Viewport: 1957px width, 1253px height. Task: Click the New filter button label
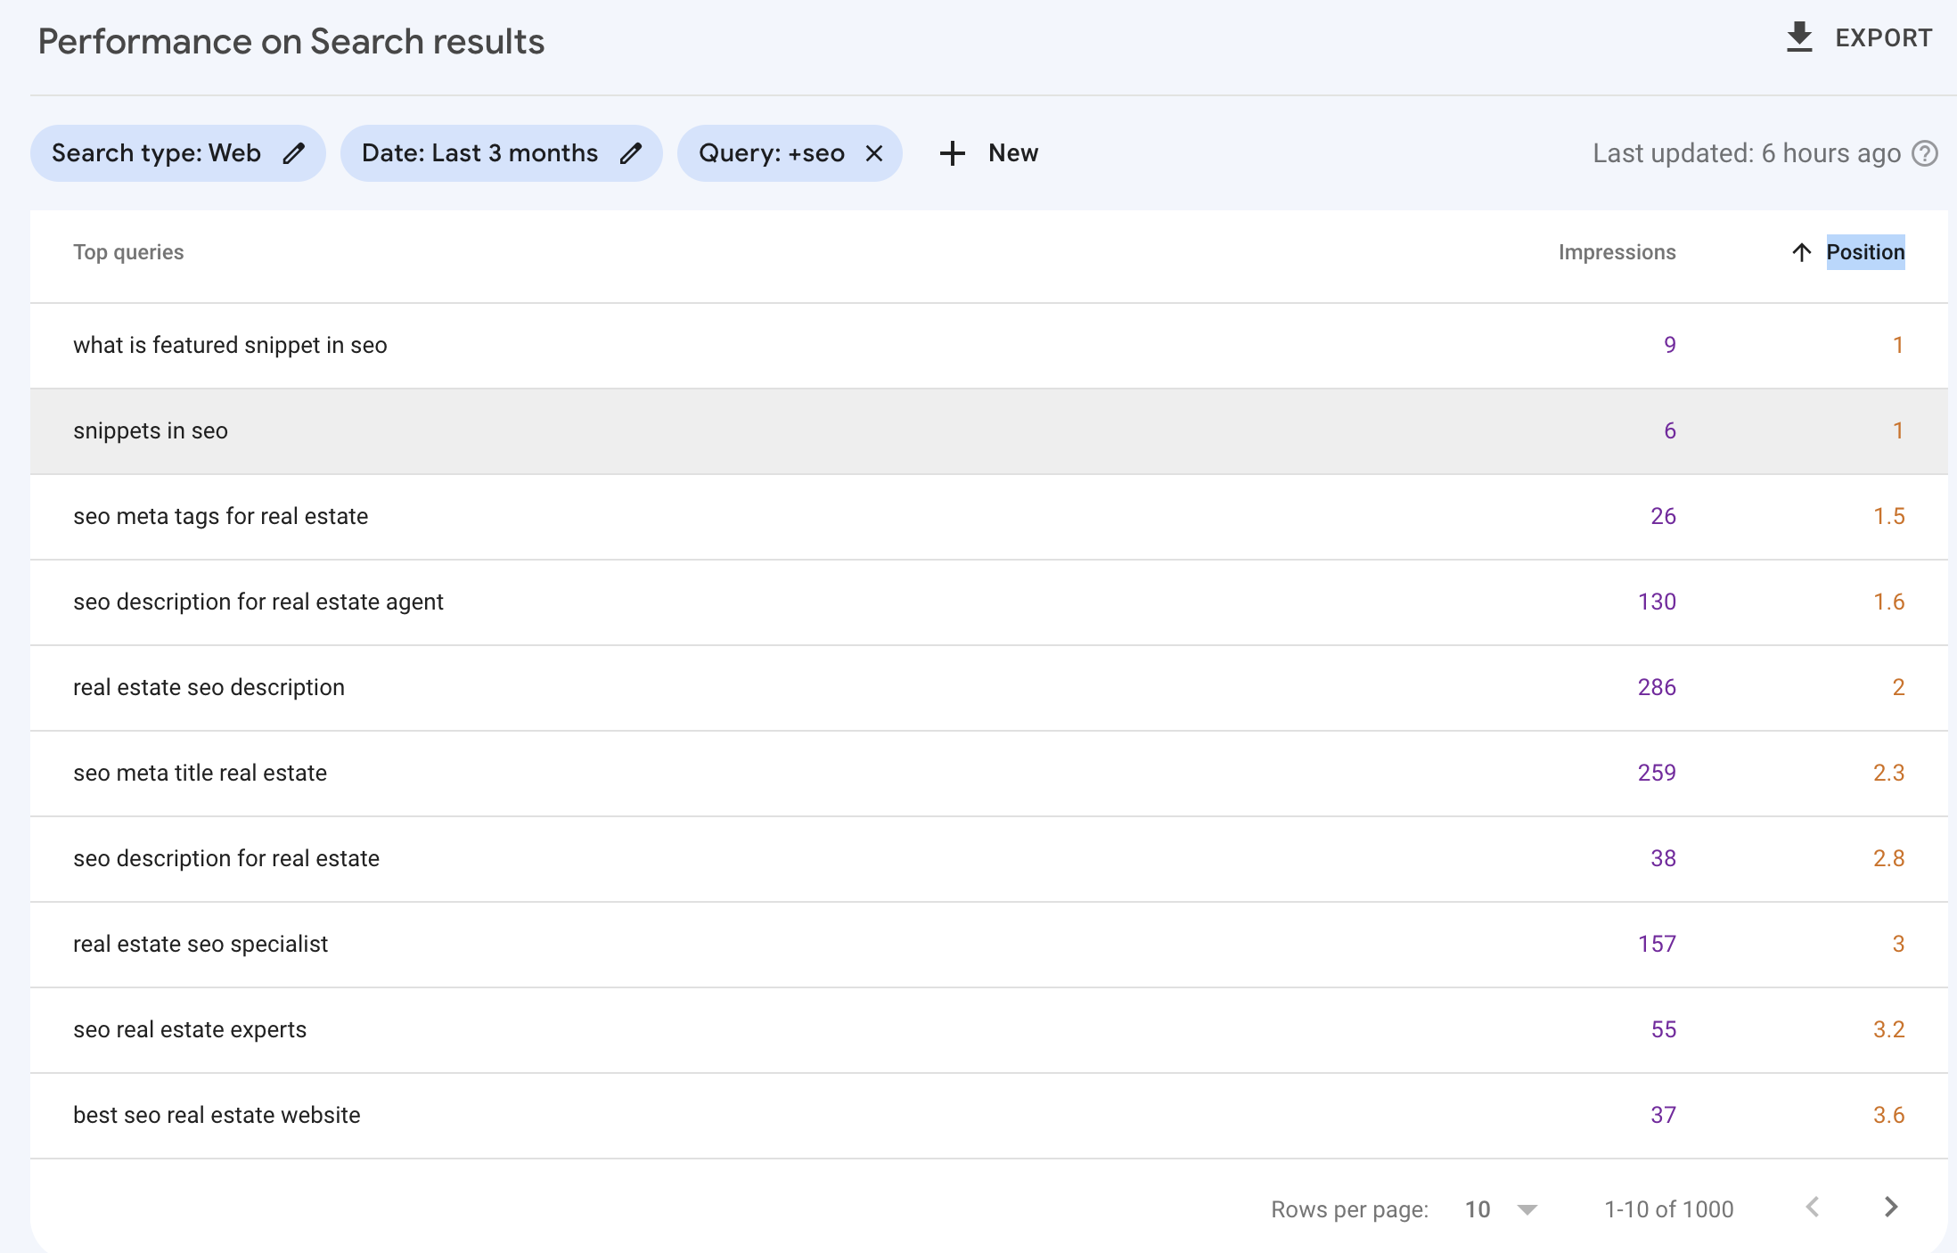[1012, 153]
